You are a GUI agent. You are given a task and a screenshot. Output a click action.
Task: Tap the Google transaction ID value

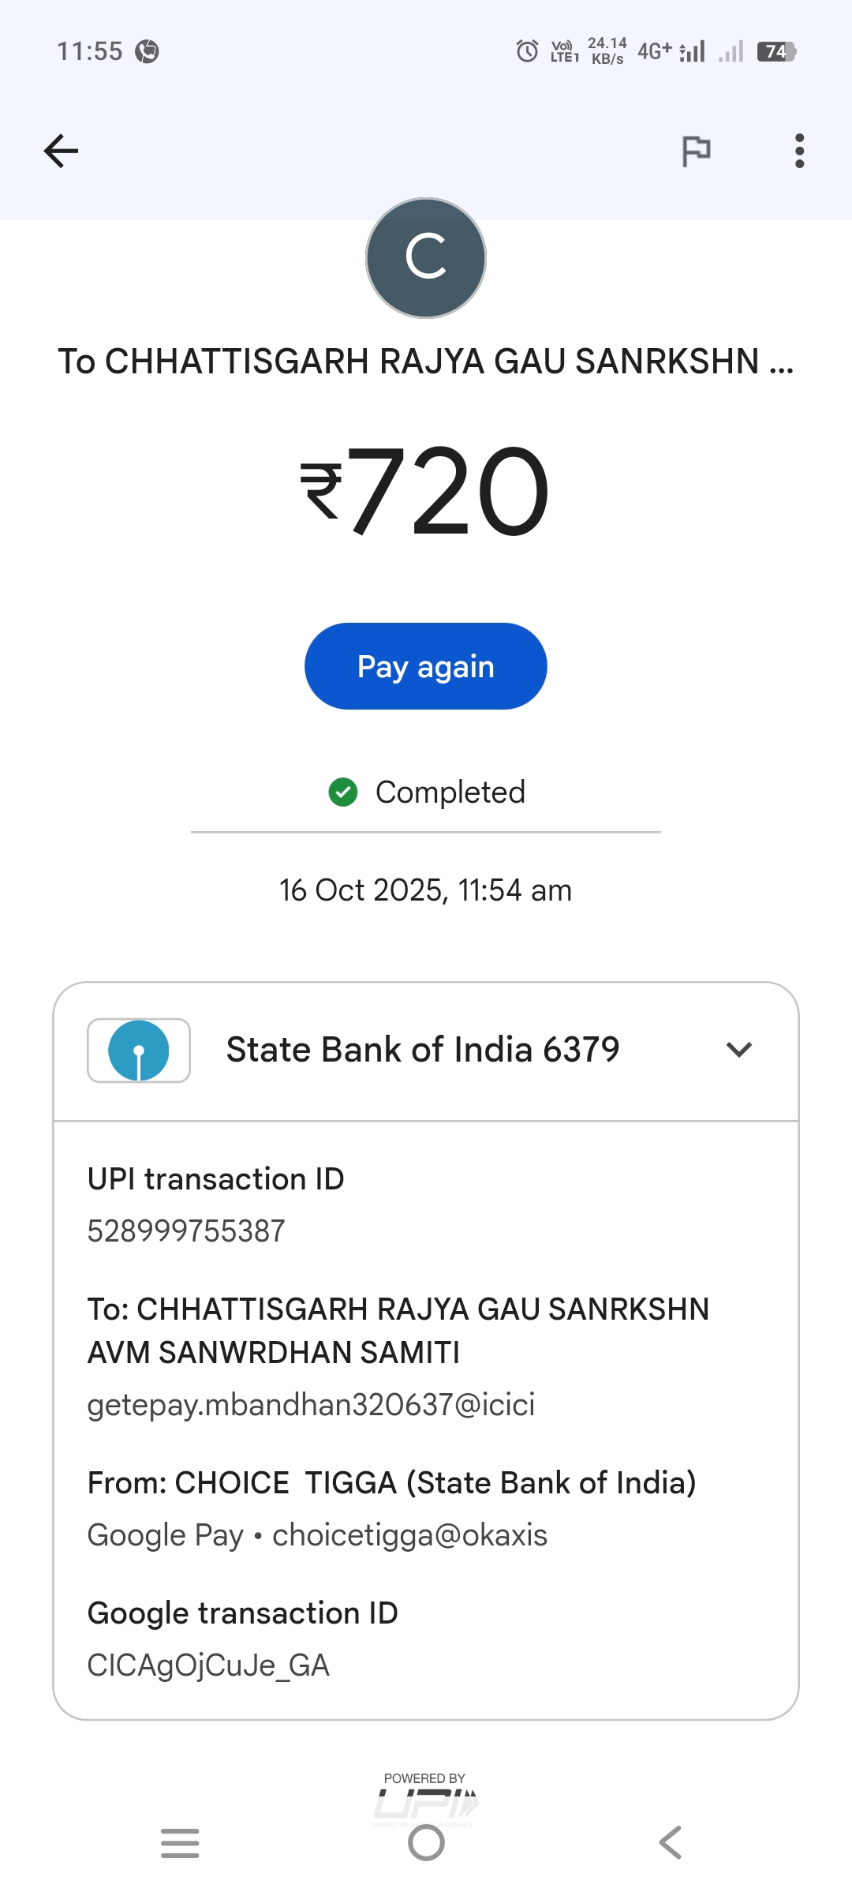click(x=208, y=1665)
